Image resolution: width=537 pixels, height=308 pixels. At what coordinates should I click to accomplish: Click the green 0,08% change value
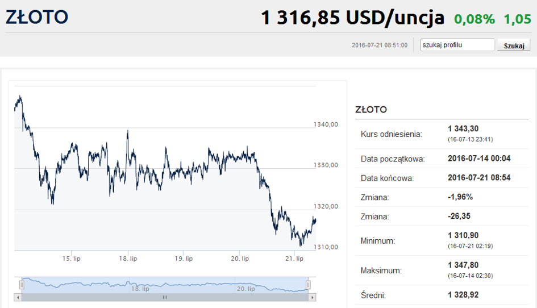pyautogui.click(x=474, y=19)
